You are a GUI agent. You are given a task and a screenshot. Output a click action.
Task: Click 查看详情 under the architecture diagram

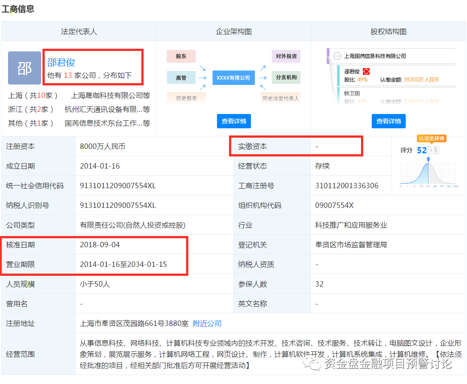tap(233, 121)
